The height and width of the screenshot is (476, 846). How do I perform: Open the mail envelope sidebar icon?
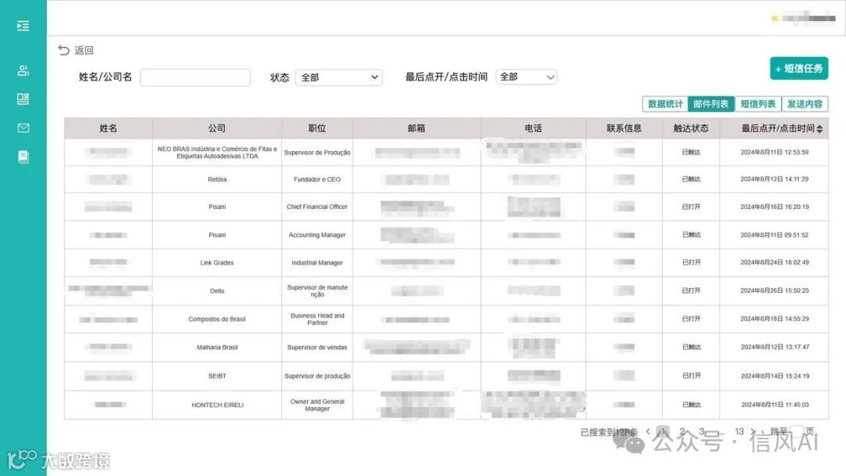[23, 128]
